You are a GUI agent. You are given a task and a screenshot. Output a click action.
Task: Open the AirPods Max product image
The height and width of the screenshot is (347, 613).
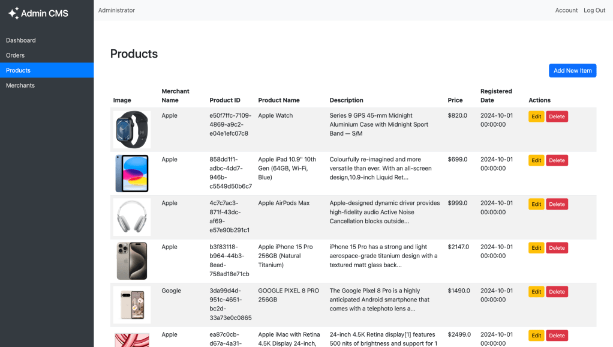pos(131,217)
